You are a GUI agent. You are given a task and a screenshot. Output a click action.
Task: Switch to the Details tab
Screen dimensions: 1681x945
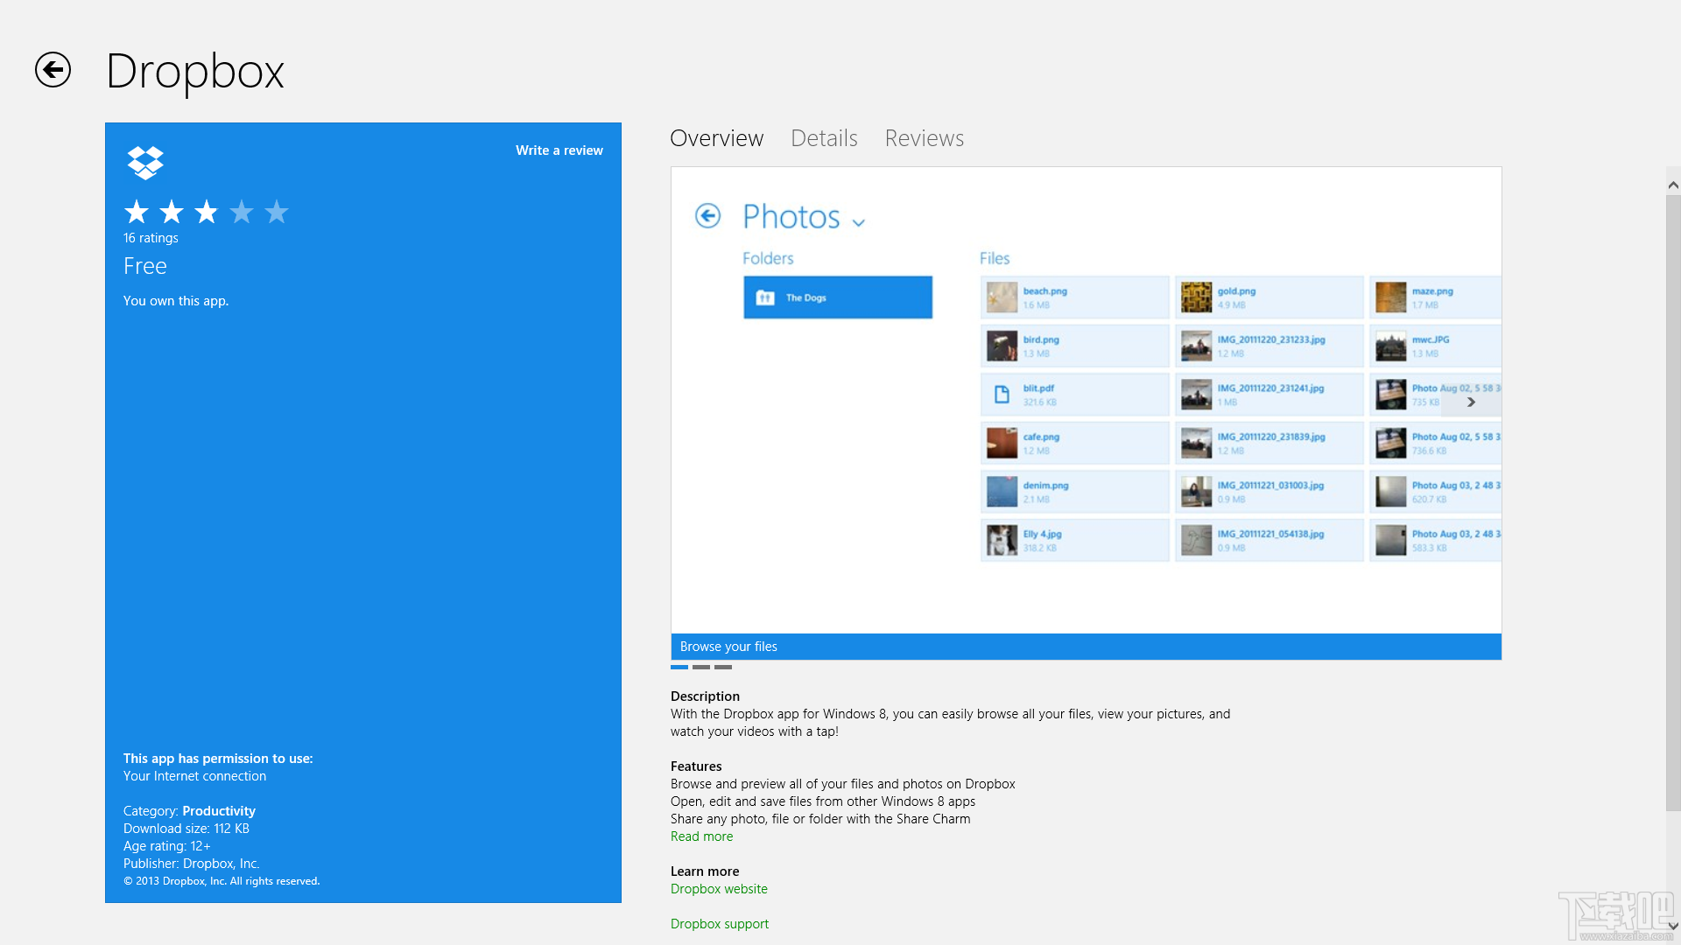click(823, 138)
